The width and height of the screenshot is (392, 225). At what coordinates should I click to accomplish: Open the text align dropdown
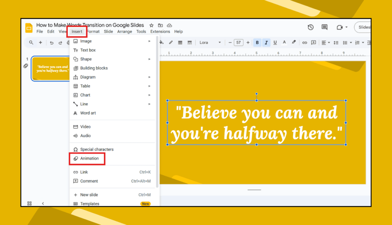[325, 43]
